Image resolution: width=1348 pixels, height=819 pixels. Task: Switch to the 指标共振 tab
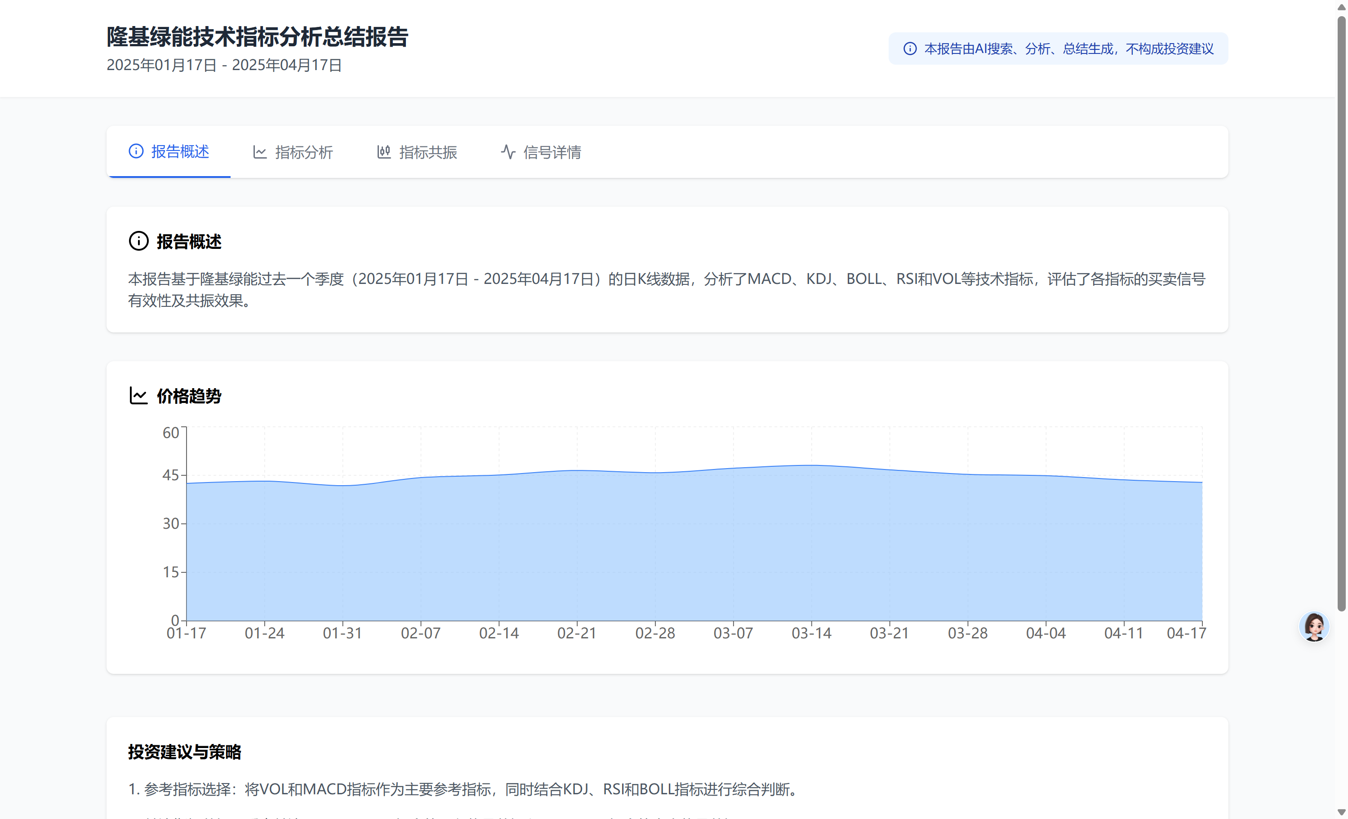coord(428,152)
